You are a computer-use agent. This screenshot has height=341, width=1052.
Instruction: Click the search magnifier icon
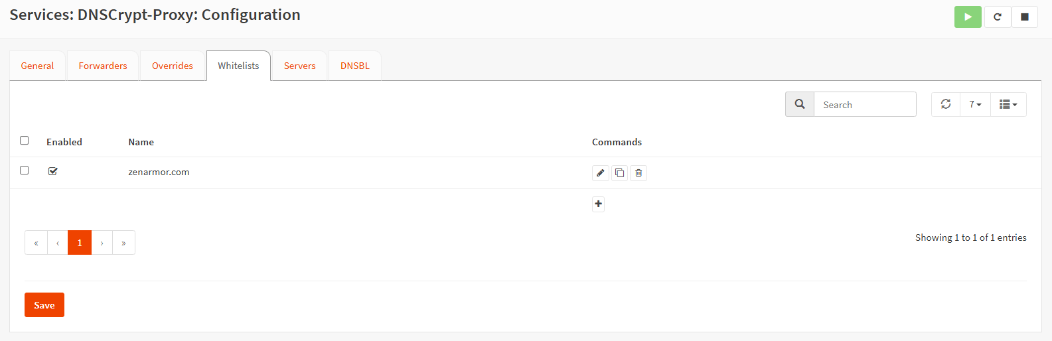[800, 104]
